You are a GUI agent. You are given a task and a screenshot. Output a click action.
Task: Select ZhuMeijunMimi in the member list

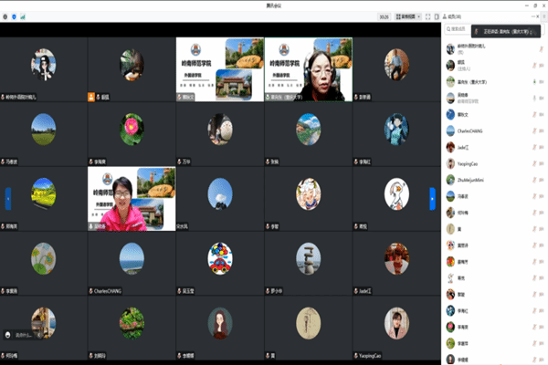coord(473,180)
